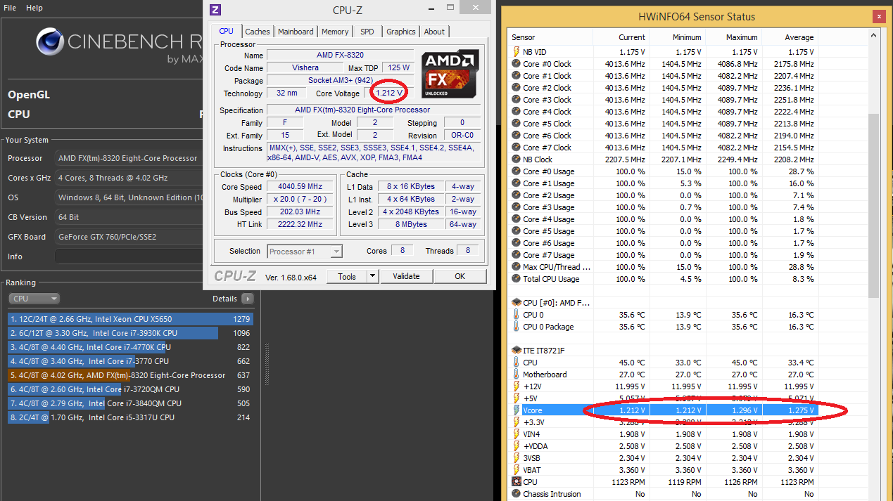
Task: Click the CPU [#0]: AMD F... chip icon
Action: coord(517,303)
